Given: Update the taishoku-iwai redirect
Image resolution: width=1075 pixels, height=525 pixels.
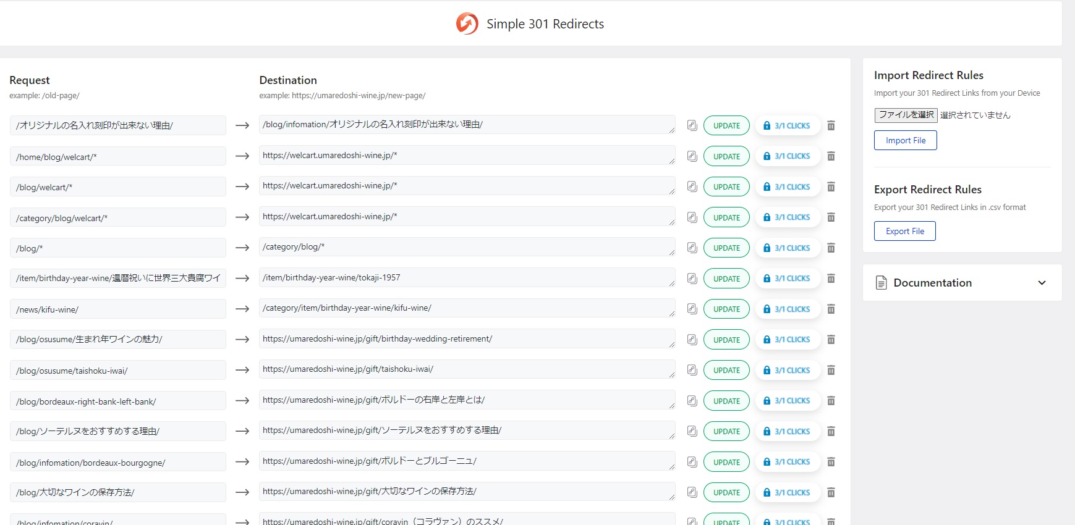Looking at the screenshot, I should [726, 370].
